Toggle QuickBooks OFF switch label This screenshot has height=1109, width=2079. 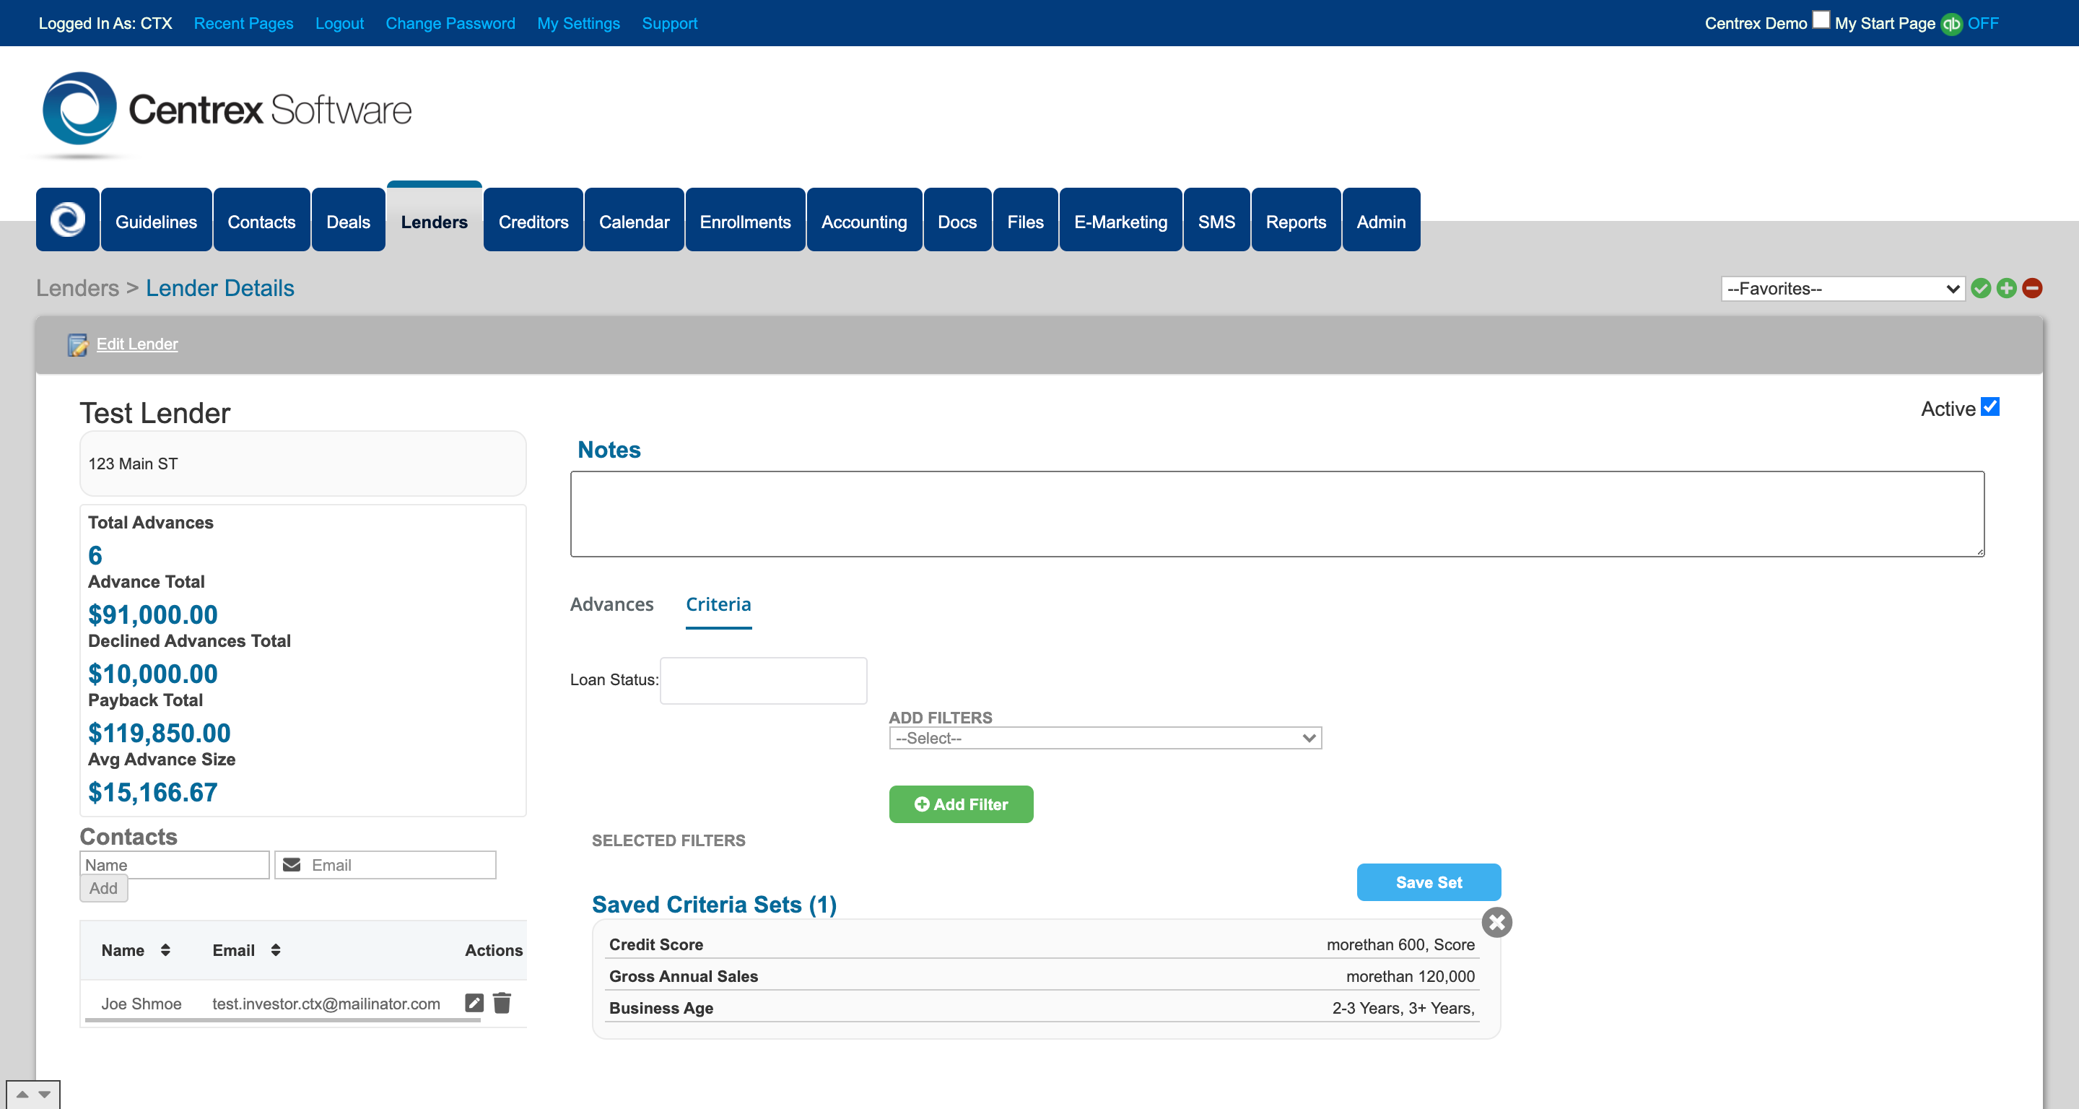tap(1983, 23)
